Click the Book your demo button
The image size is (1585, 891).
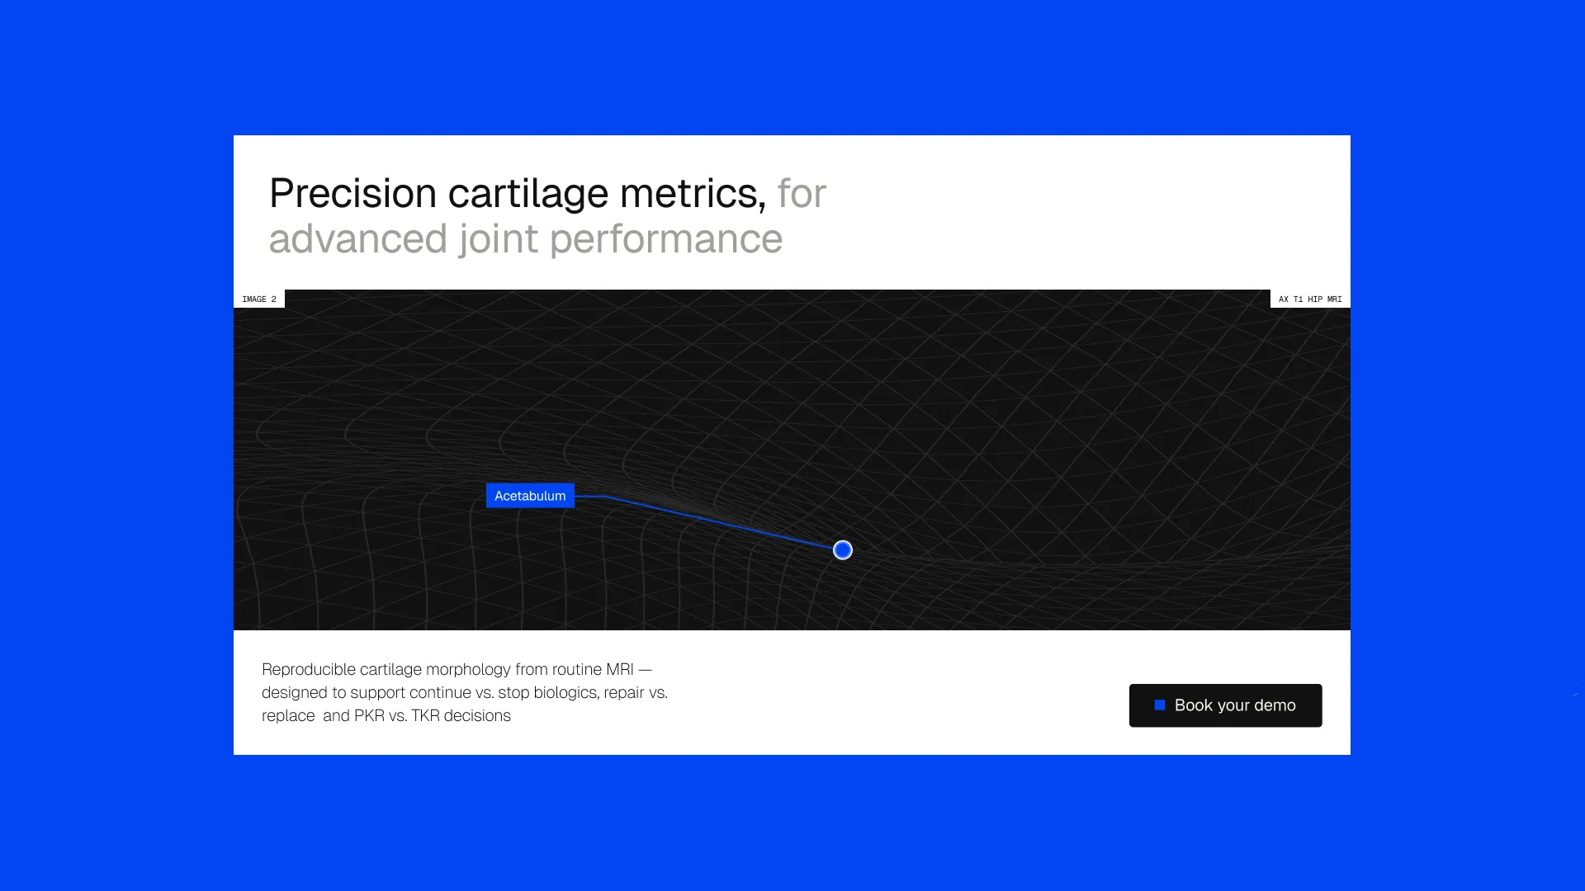(x=1225, y=705)
